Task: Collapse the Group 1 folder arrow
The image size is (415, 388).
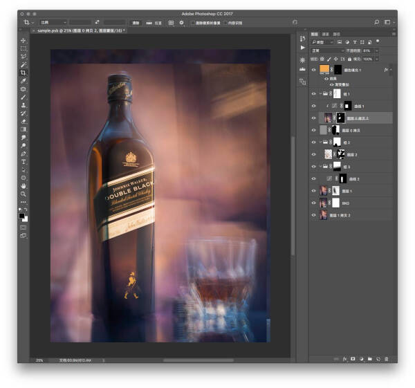Action: pyautogui.click(x=320, y=94)
